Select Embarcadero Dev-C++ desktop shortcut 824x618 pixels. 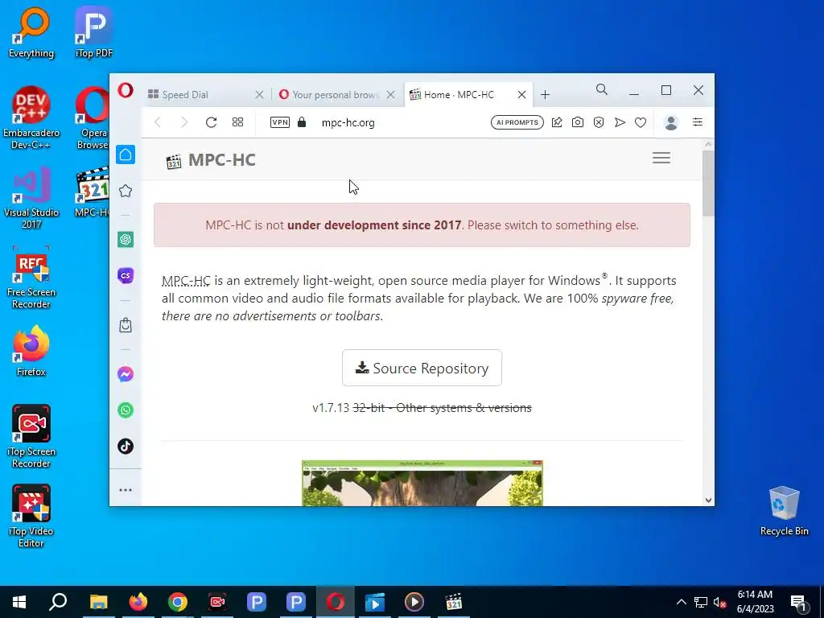(x=31, y=117)
